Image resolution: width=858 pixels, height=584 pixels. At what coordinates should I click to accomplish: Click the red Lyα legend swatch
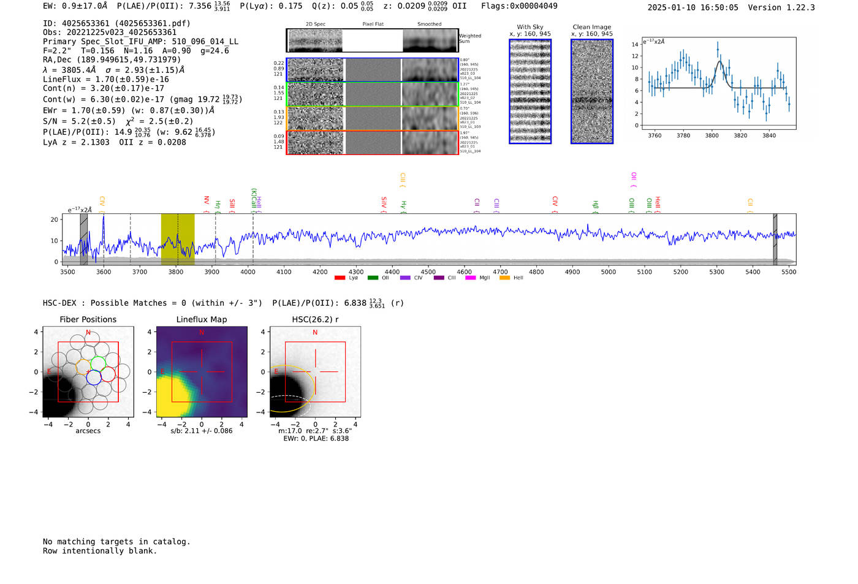[x=340, y=278]
